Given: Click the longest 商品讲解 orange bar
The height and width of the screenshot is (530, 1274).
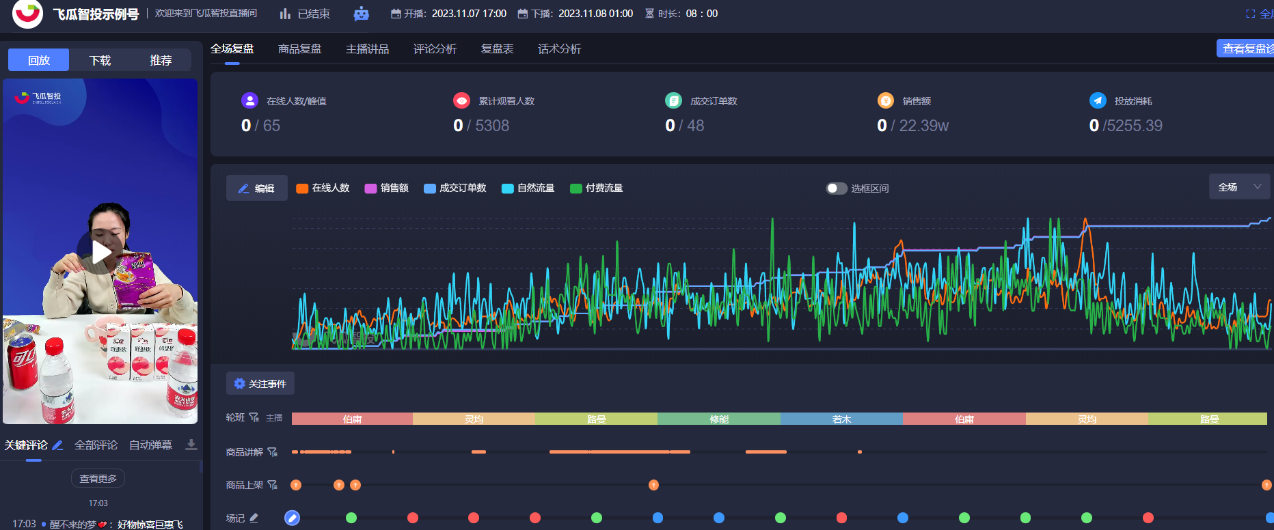Looking at the screenshot, I should tap(620, 452).
